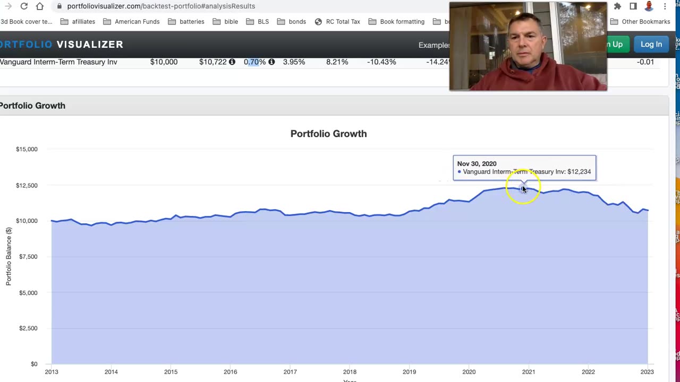This screenshot has width=680, height=382.
Task: Open the Examples menu in navbar
Action: click(x=434, y=45)
